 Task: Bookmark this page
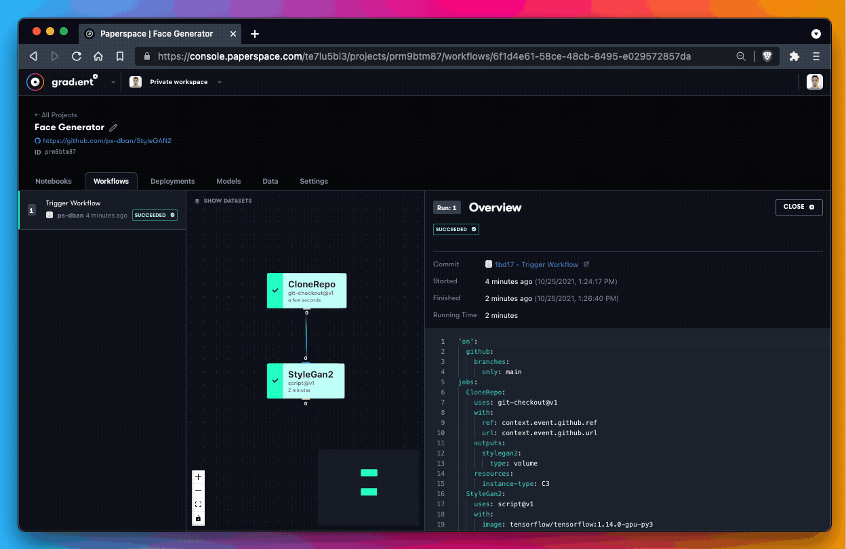(x=120, y=56)
